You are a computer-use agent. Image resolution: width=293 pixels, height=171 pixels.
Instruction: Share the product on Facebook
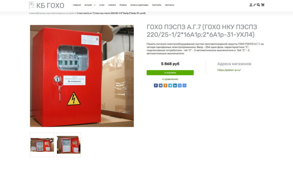(156, 85)
